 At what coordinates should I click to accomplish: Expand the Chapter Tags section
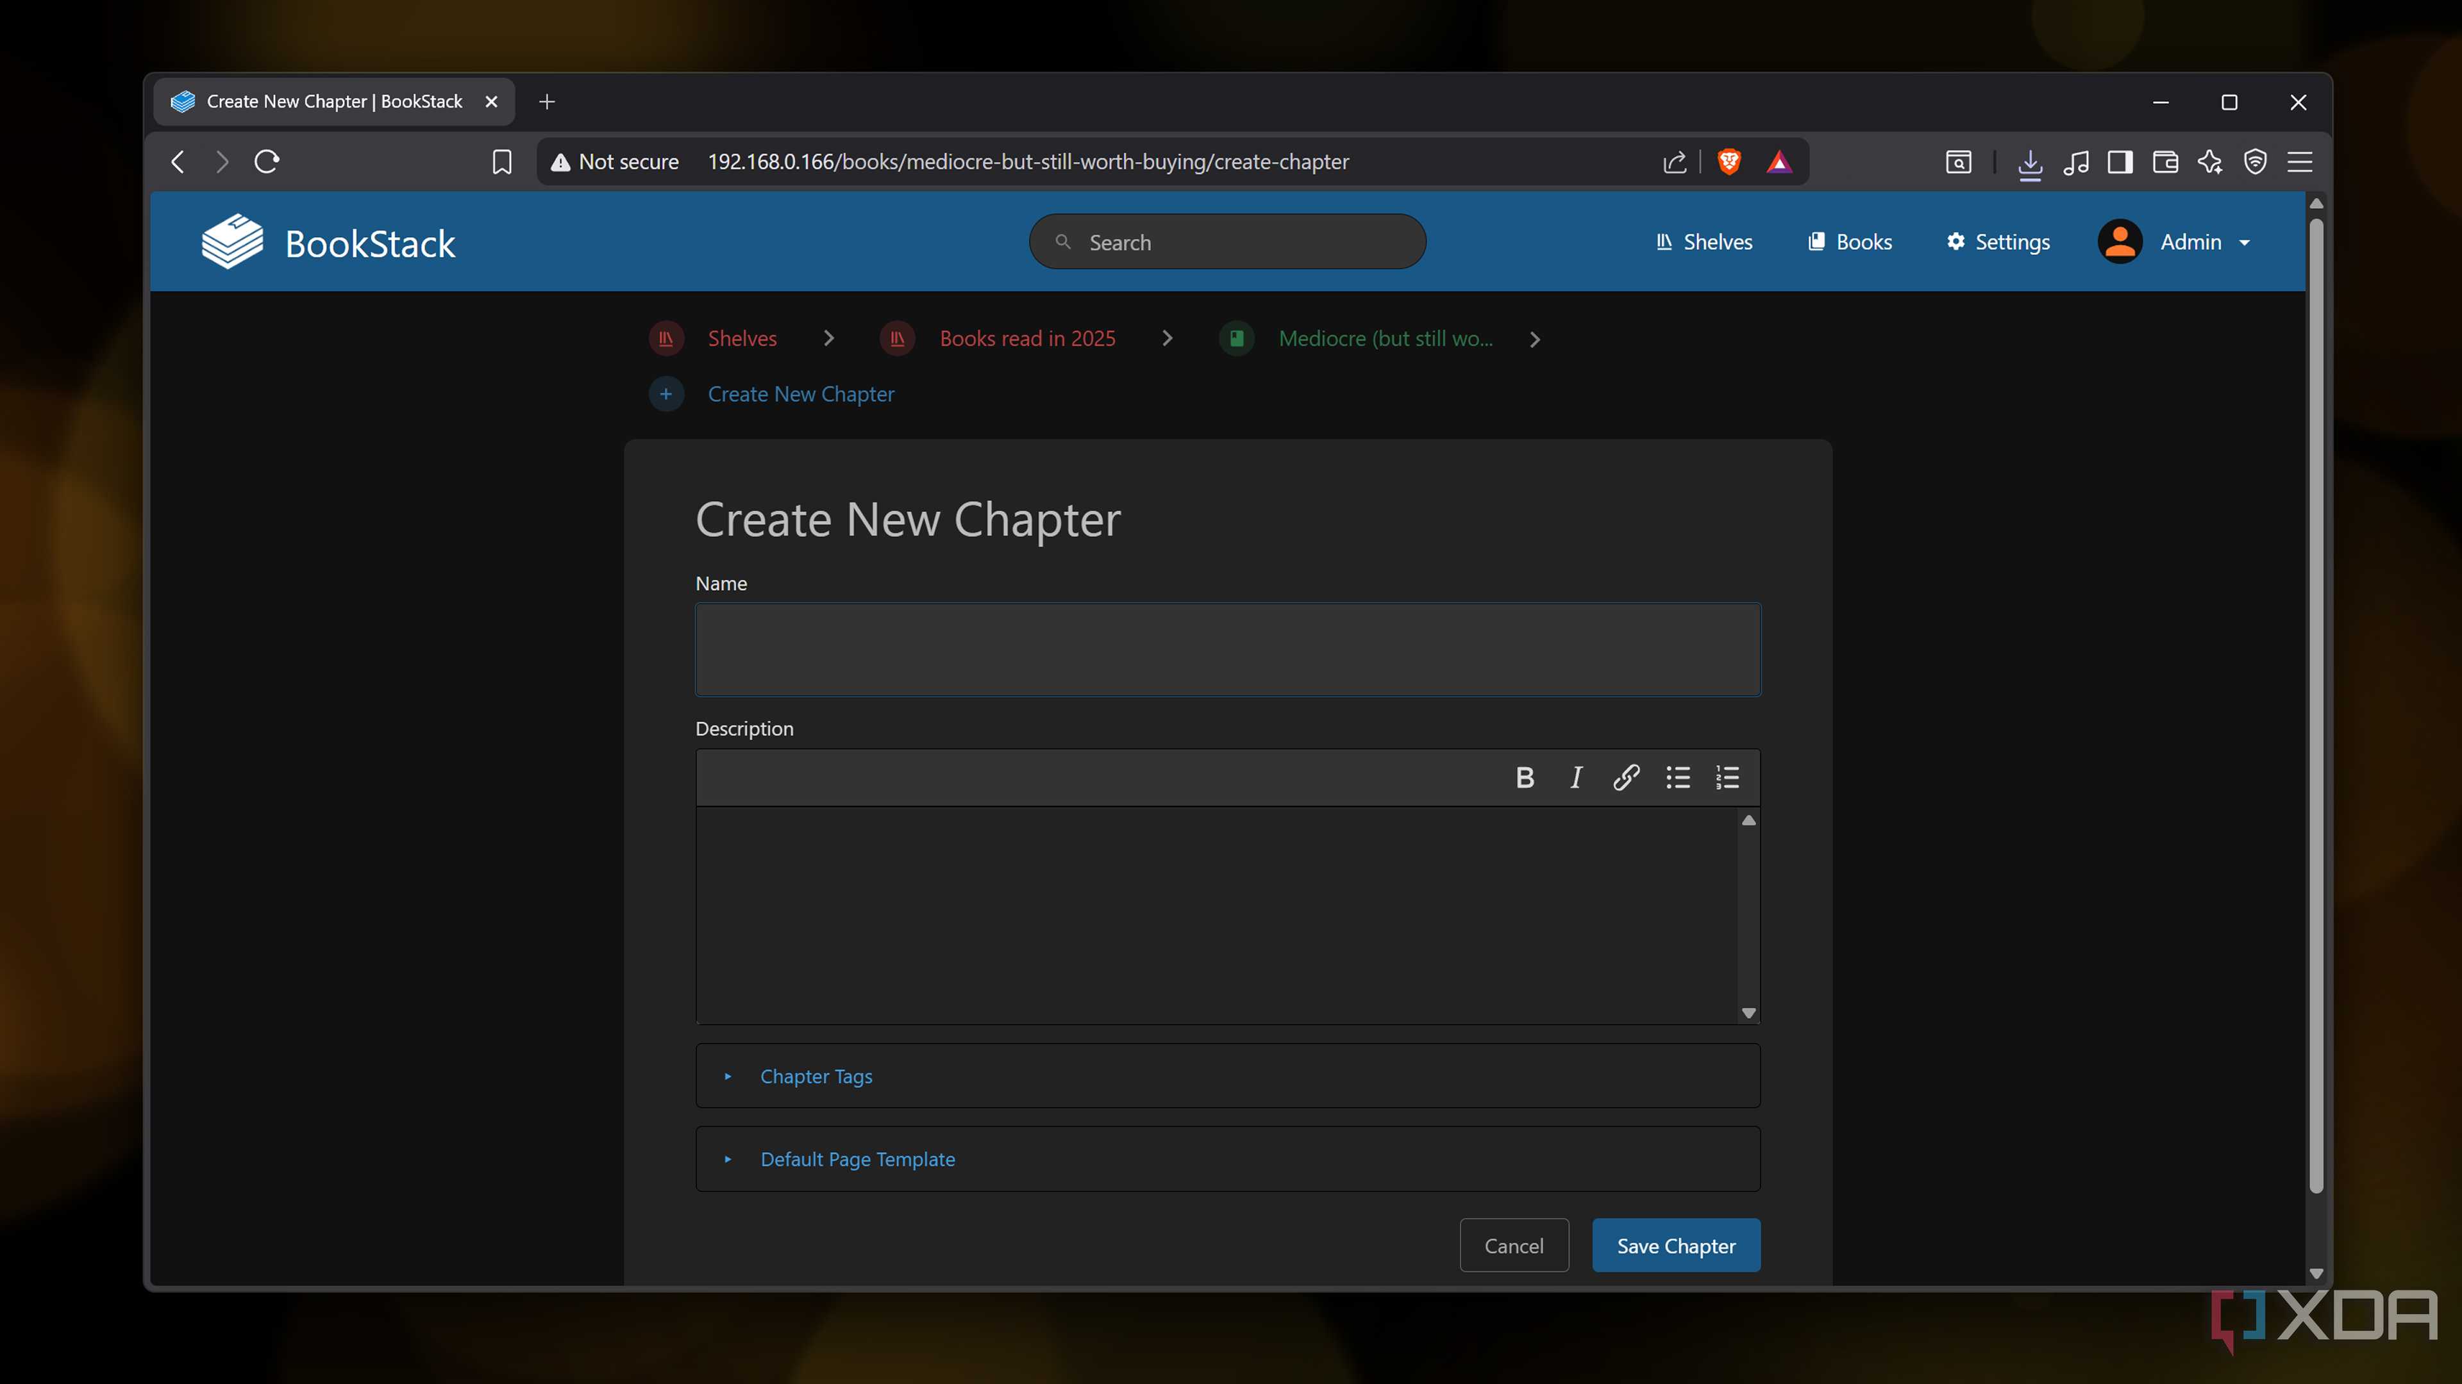pyautogui.click(x=1227, y=1076)
